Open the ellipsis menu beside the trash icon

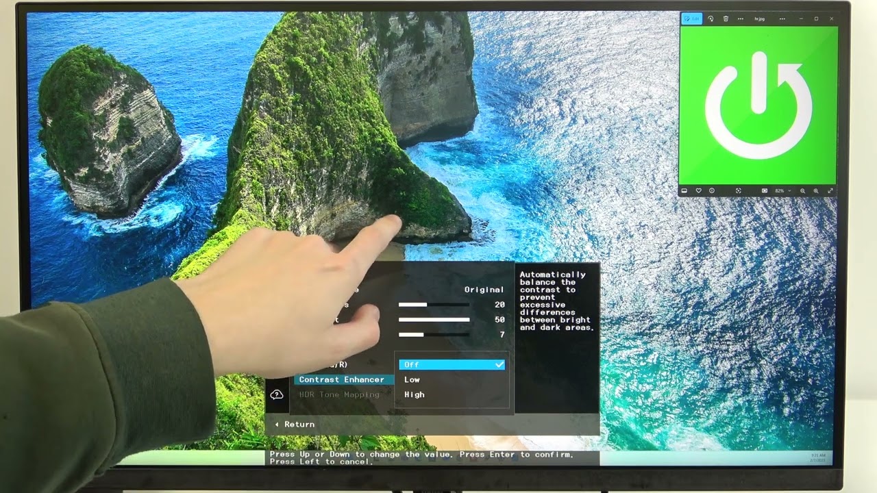pos(741,18)
